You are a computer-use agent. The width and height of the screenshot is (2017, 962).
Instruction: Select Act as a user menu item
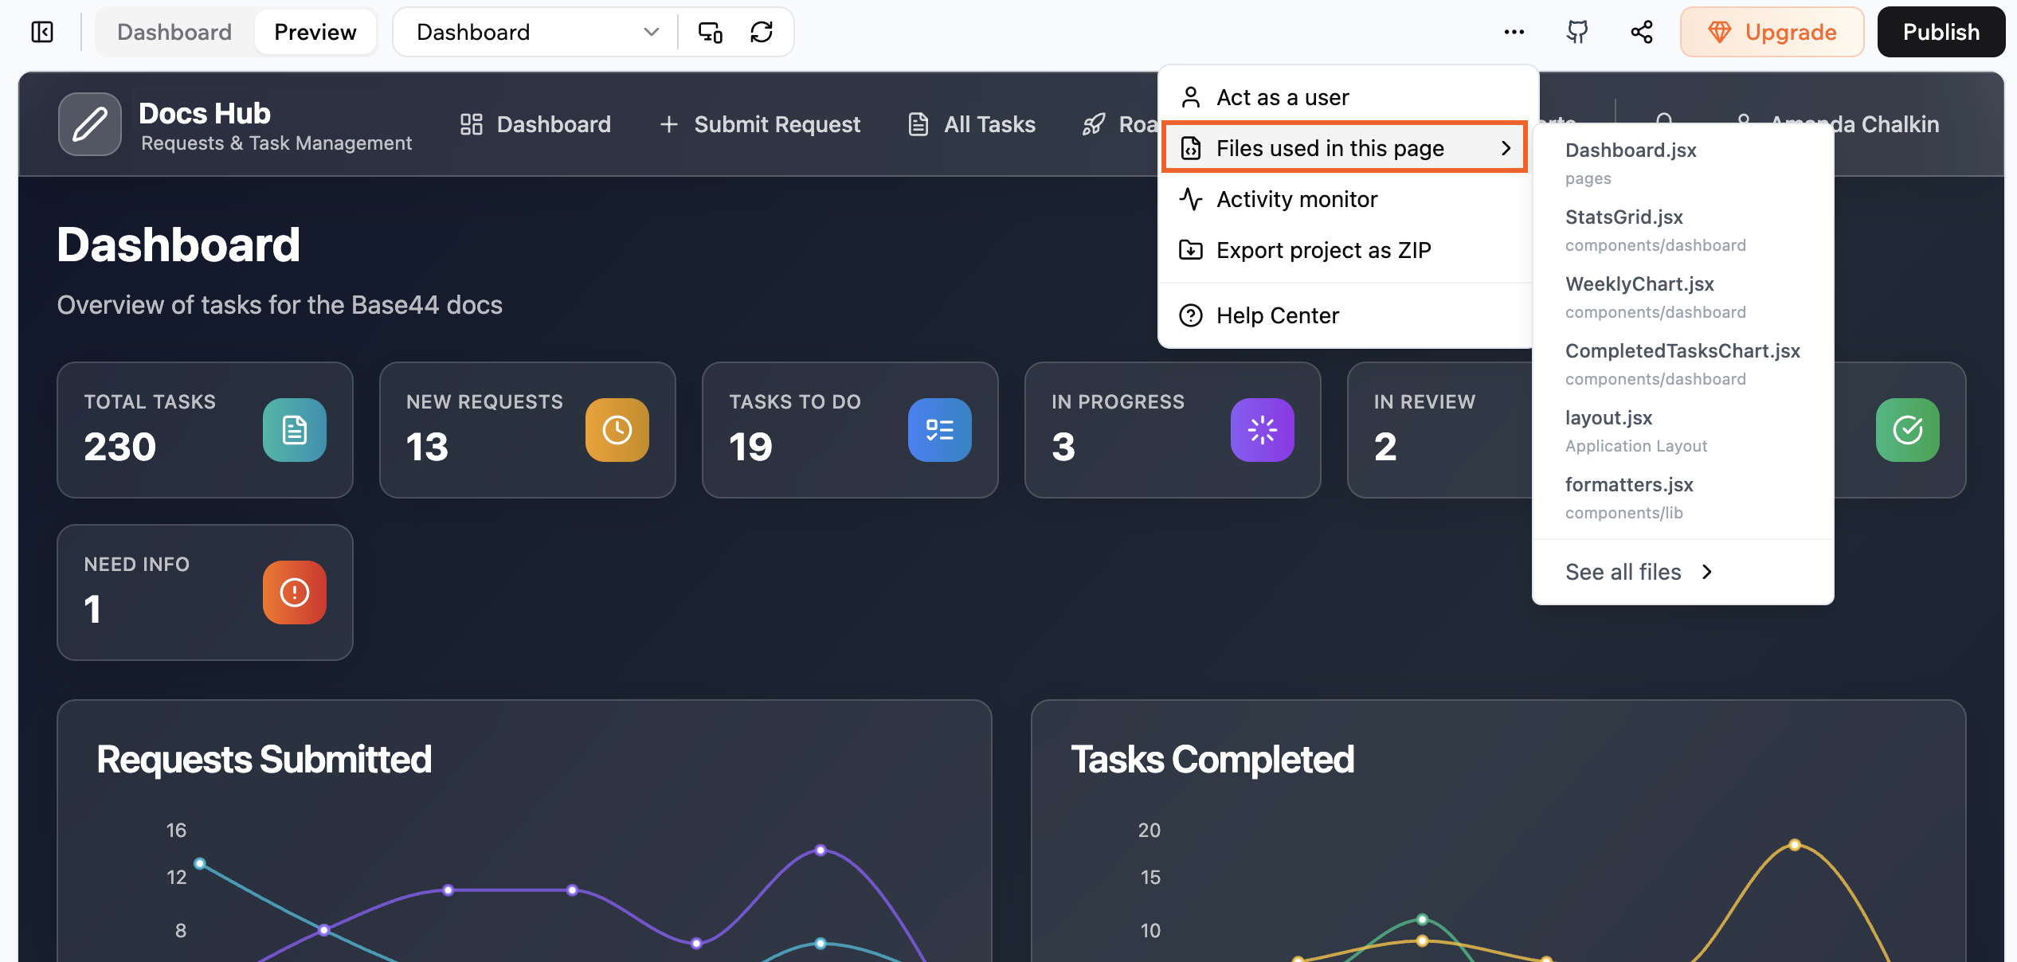[x=1283, y=97]
